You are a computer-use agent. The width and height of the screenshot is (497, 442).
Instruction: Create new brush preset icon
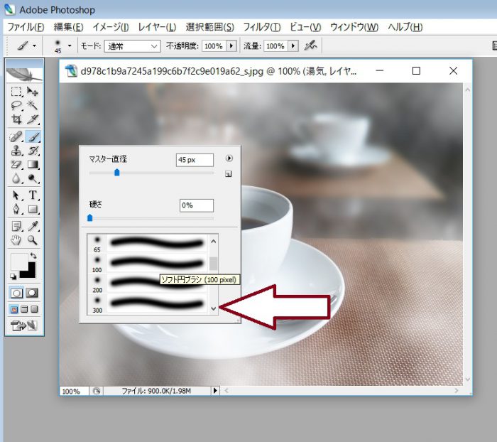[228, 174]
